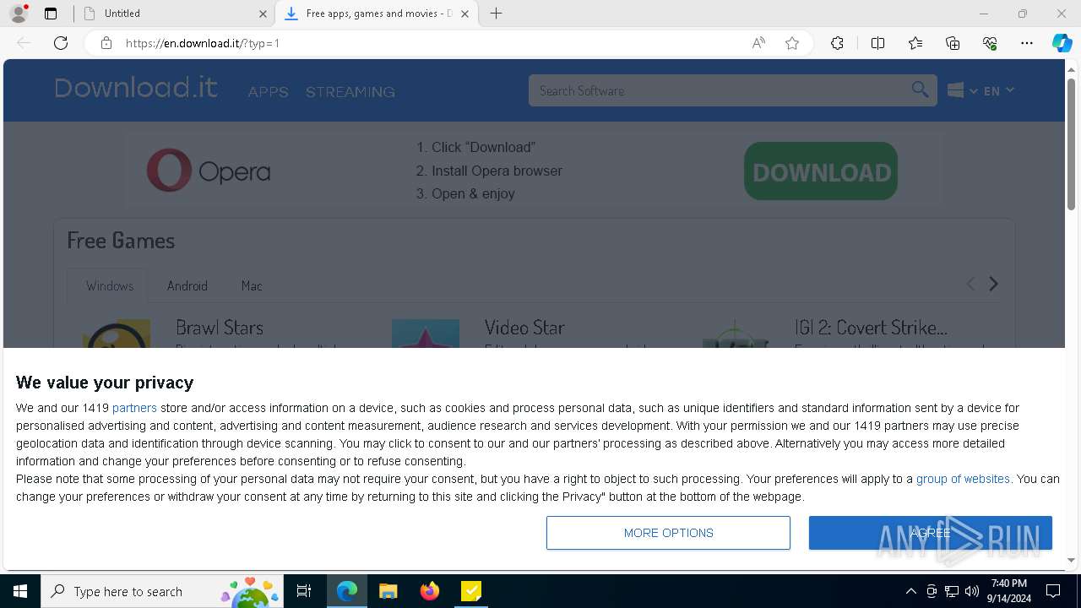Click the Brawl Stars title
1081x608 pixels.
tap(220, 328)
